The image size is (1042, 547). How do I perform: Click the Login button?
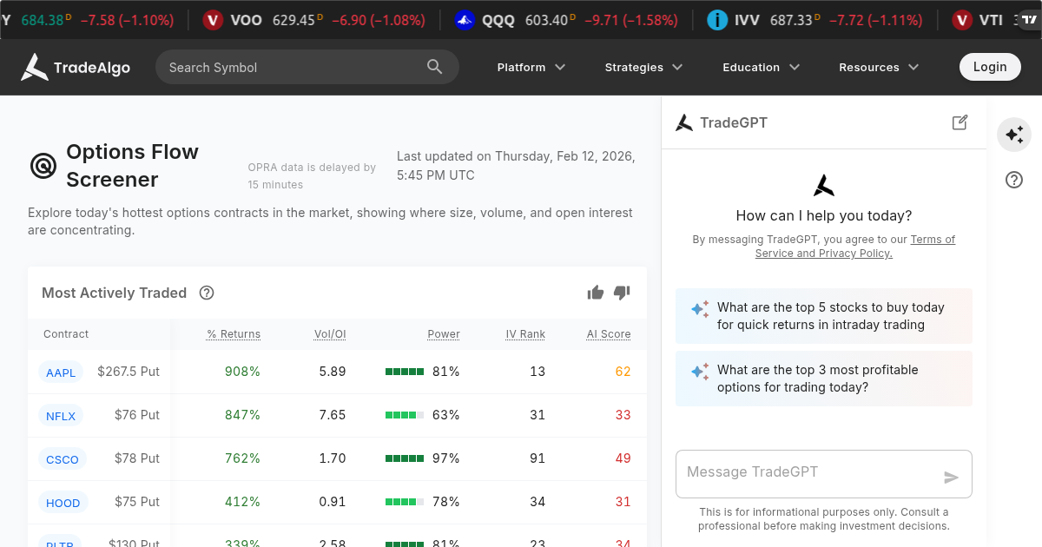coord(990,67)
